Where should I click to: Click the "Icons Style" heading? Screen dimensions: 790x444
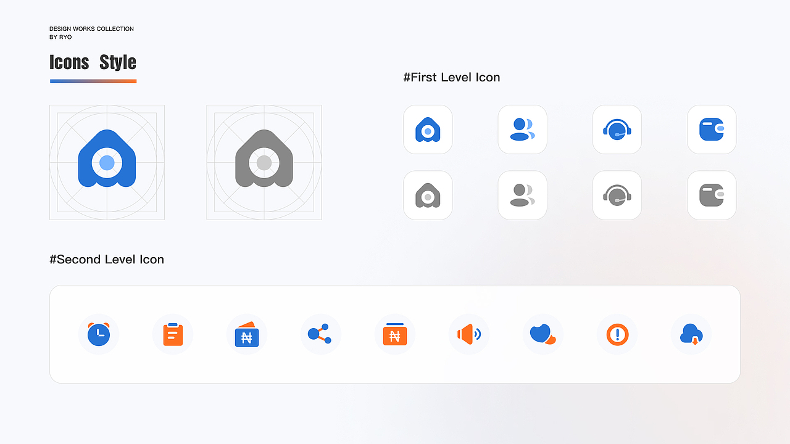pyautogui.click(x=93, y=62)
